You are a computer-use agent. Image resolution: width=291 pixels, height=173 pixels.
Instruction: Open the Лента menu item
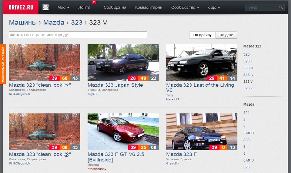84,7
